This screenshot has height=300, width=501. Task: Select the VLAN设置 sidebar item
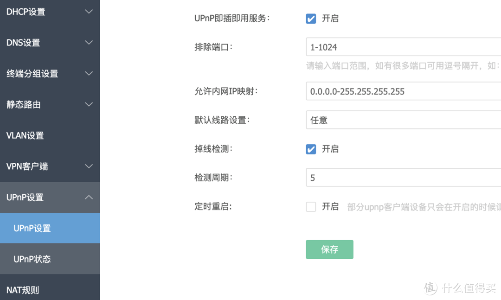coord(50,135)
